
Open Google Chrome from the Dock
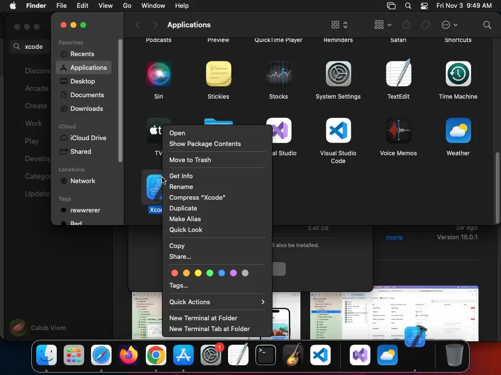pos(156,355)
